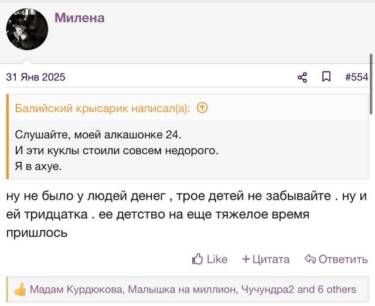The image size is (375, 306).
Task: Click the post date 31 Янв 2025
Action: pos(36,77)
